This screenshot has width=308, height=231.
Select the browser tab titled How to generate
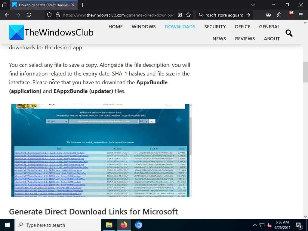pos(43,5)
